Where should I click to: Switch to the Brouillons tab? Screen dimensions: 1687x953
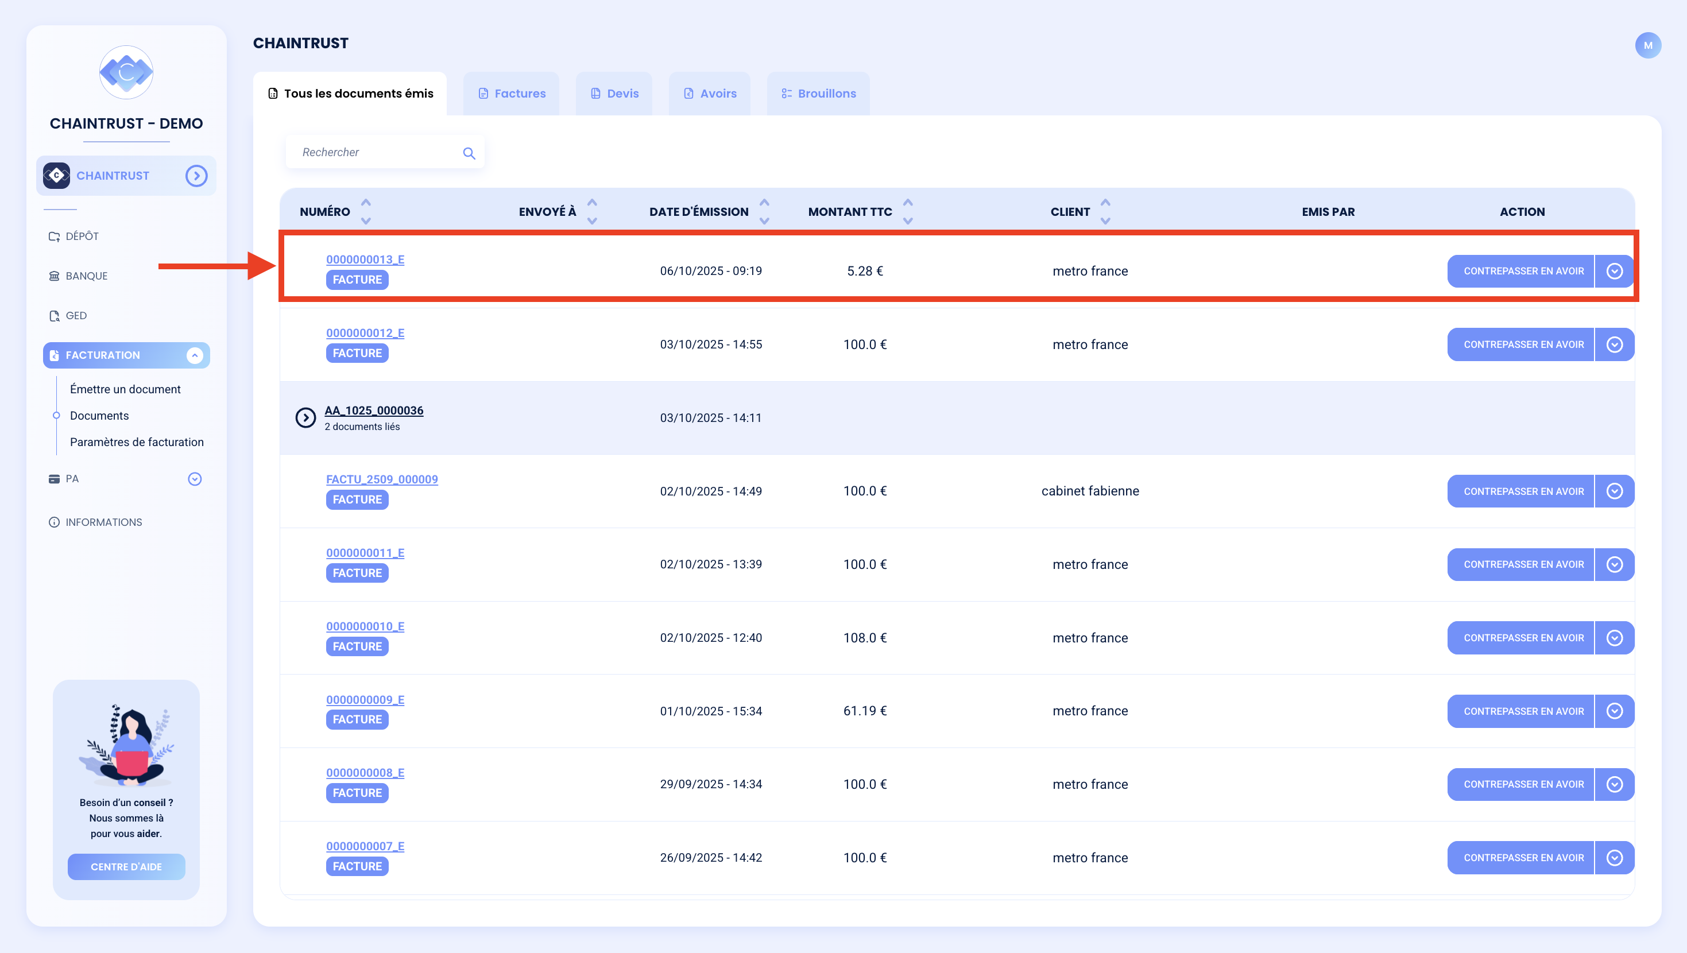click(819, 94)
